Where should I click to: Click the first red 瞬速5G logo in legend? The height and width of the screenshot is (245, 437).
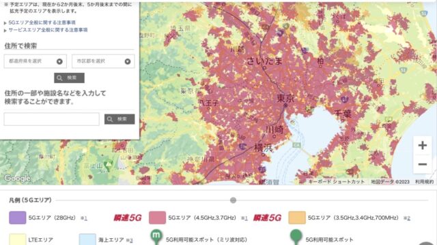click(128, 218)
